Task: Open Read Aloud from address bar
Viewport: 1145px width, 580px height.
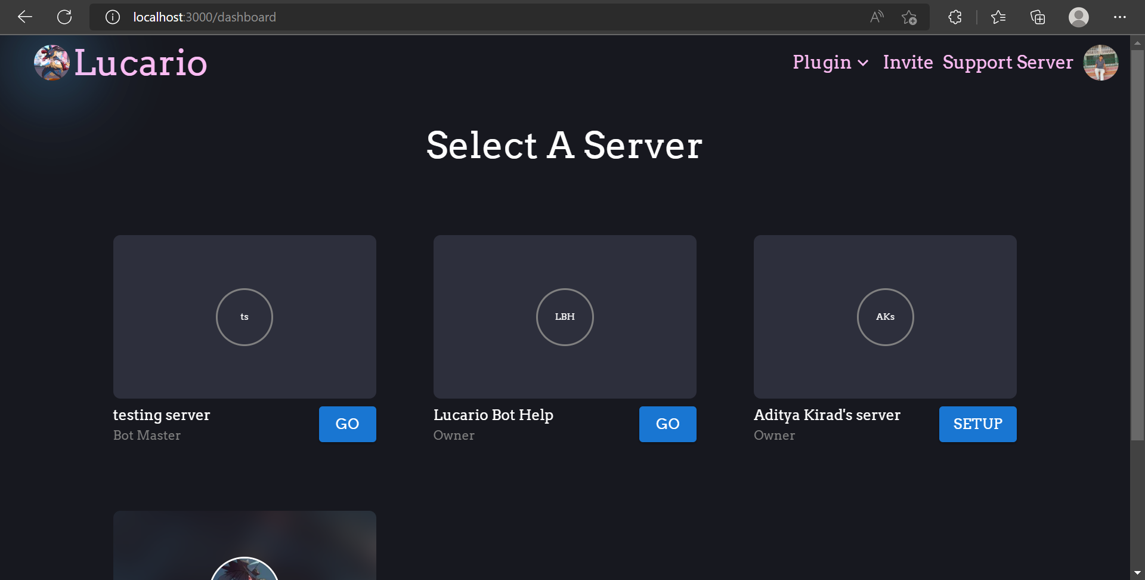Action: pos(877,17)
